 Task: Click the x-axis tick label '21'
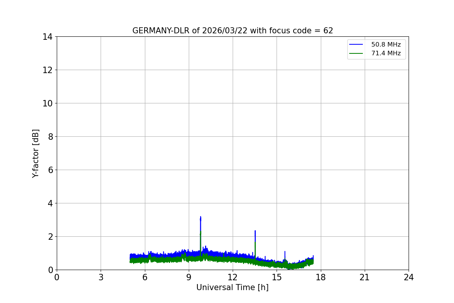(x=365, y=277)
